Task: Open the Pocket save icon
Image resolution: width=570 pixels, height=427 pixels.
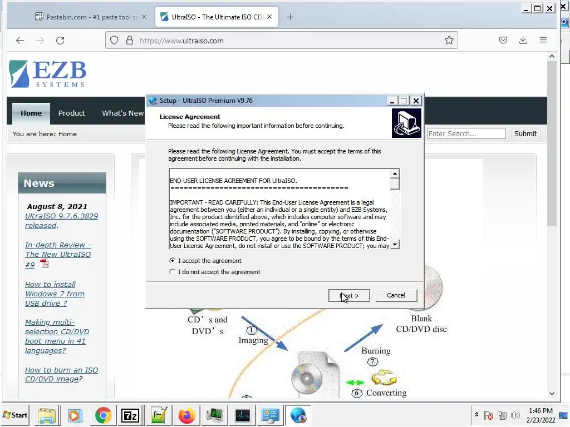Action: coord(503,40)
